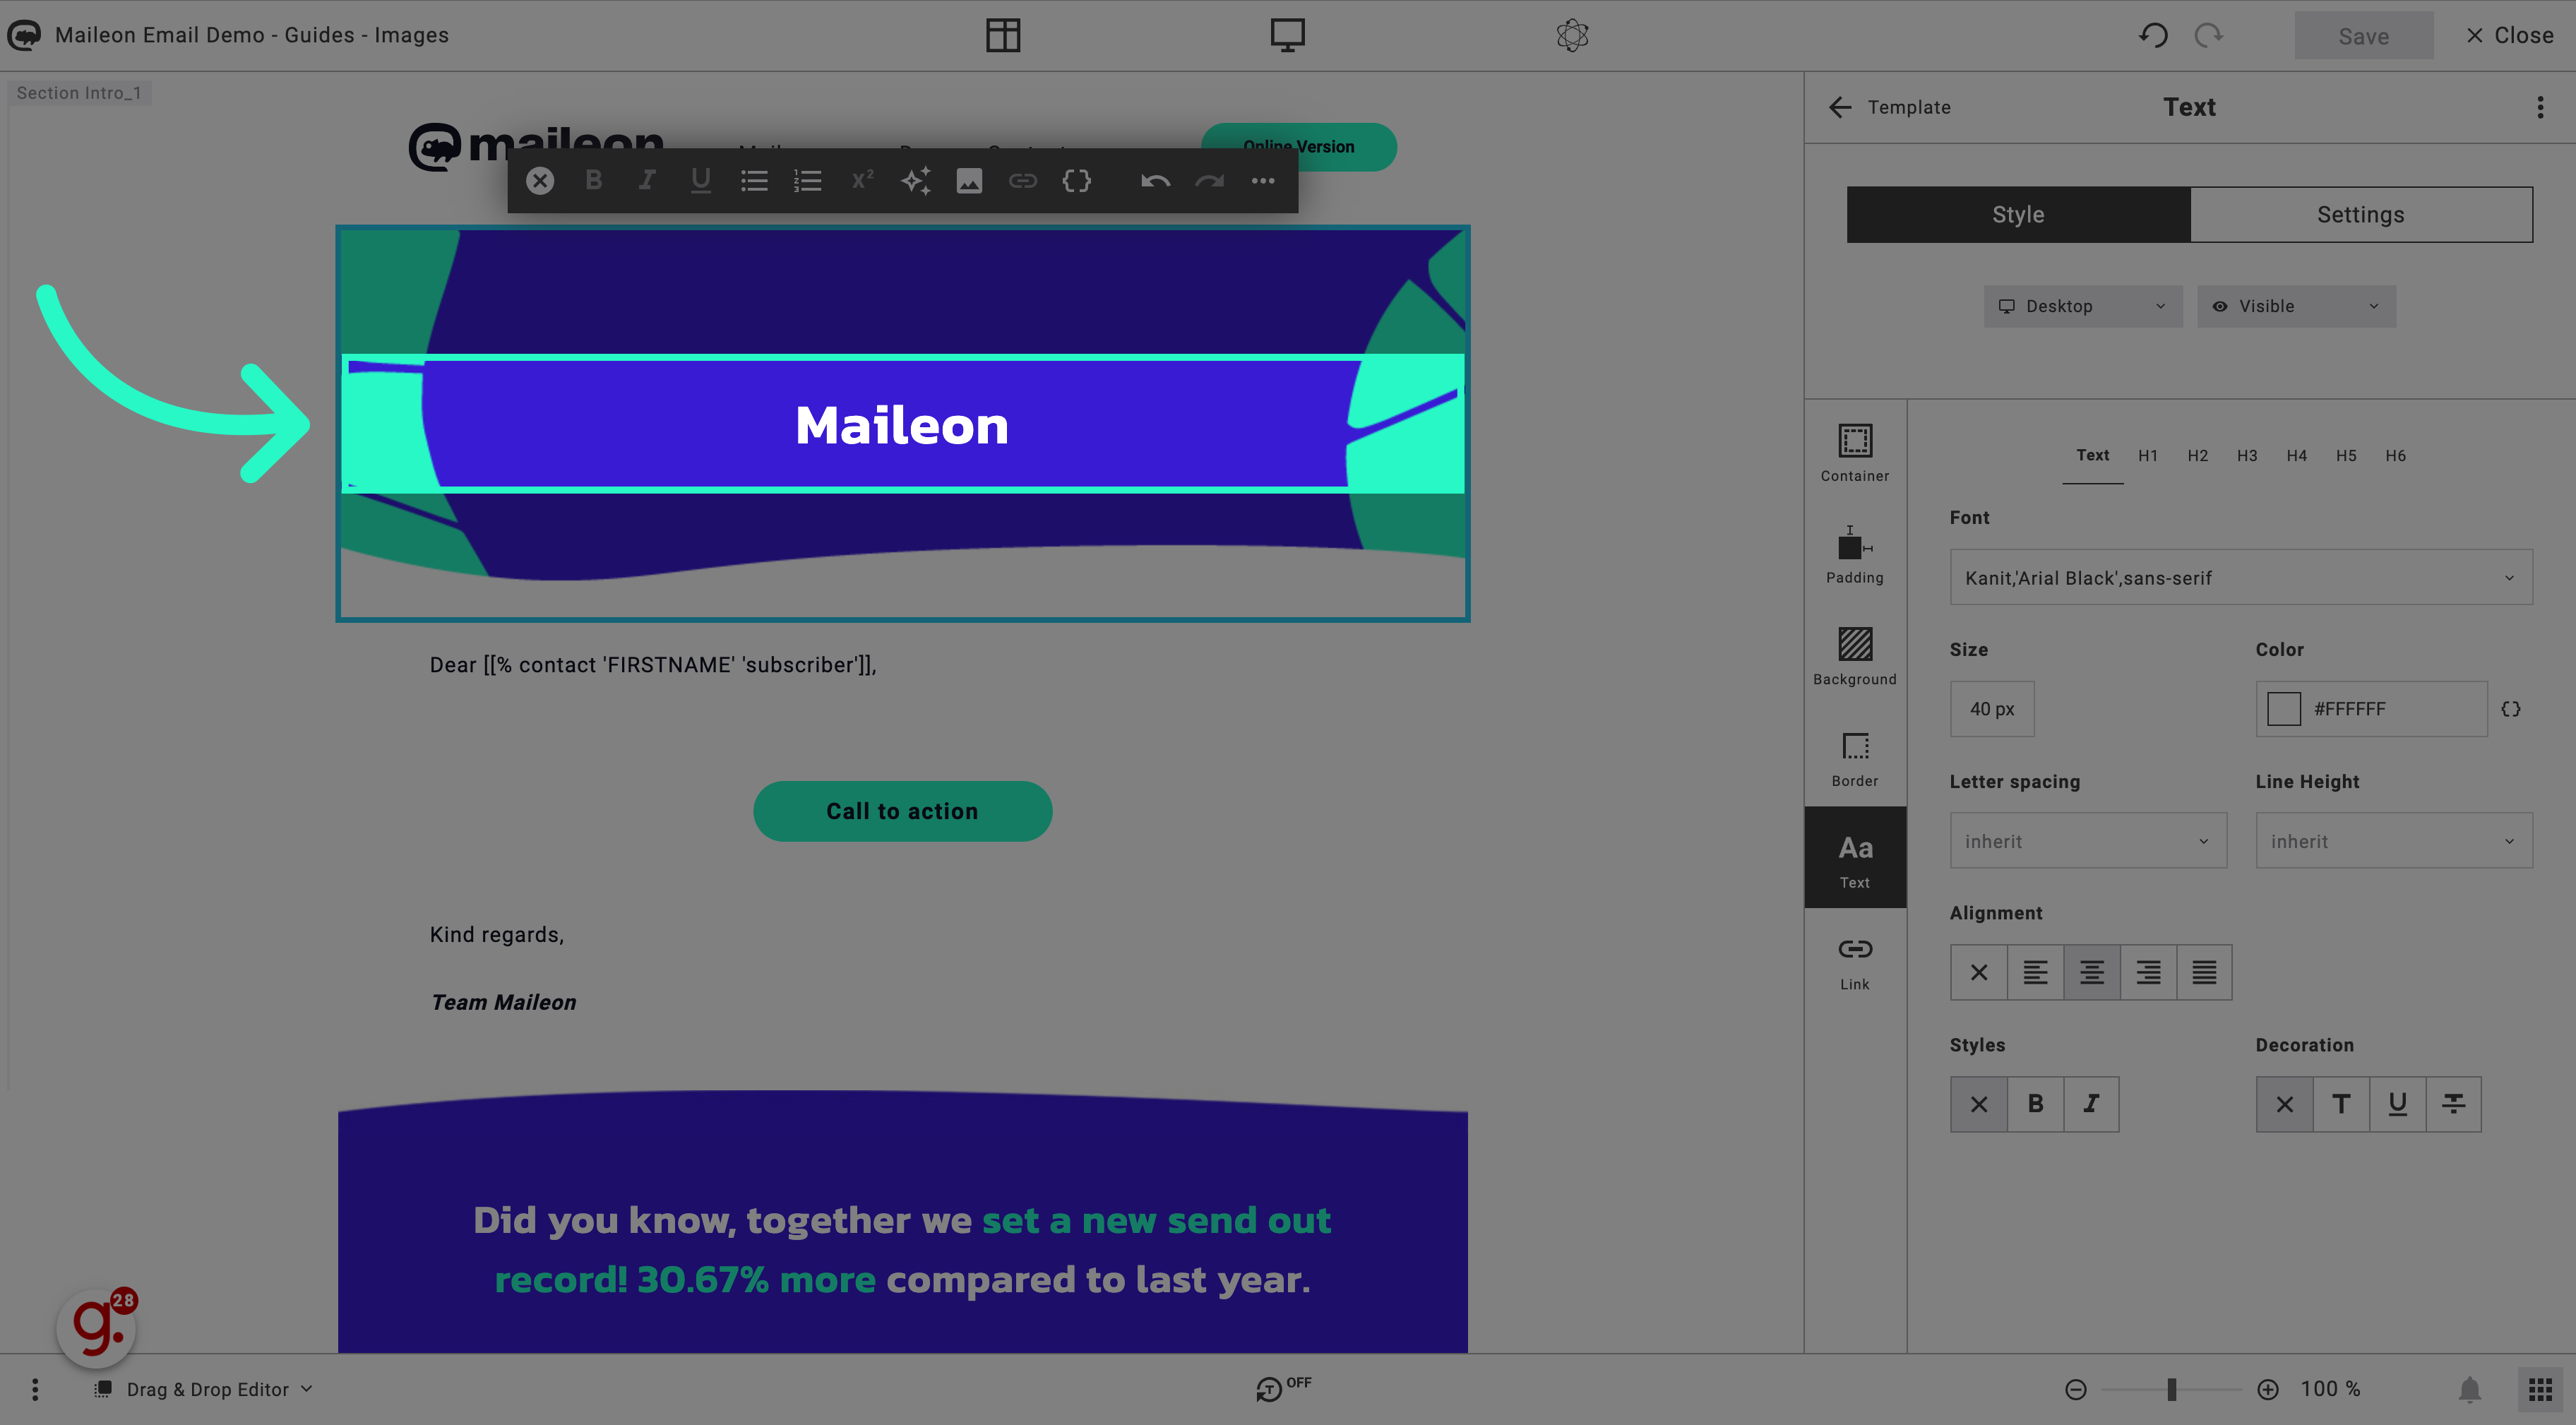Click the Template back arrow button
The width and height of the screenshot is (2576, 1425).
1837,107
